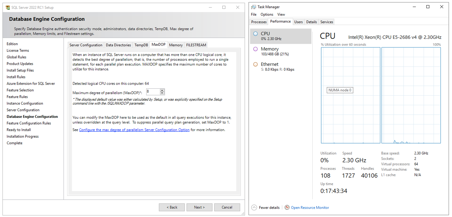
Task: Click the Installation Progress step
Action: point(23,136)
